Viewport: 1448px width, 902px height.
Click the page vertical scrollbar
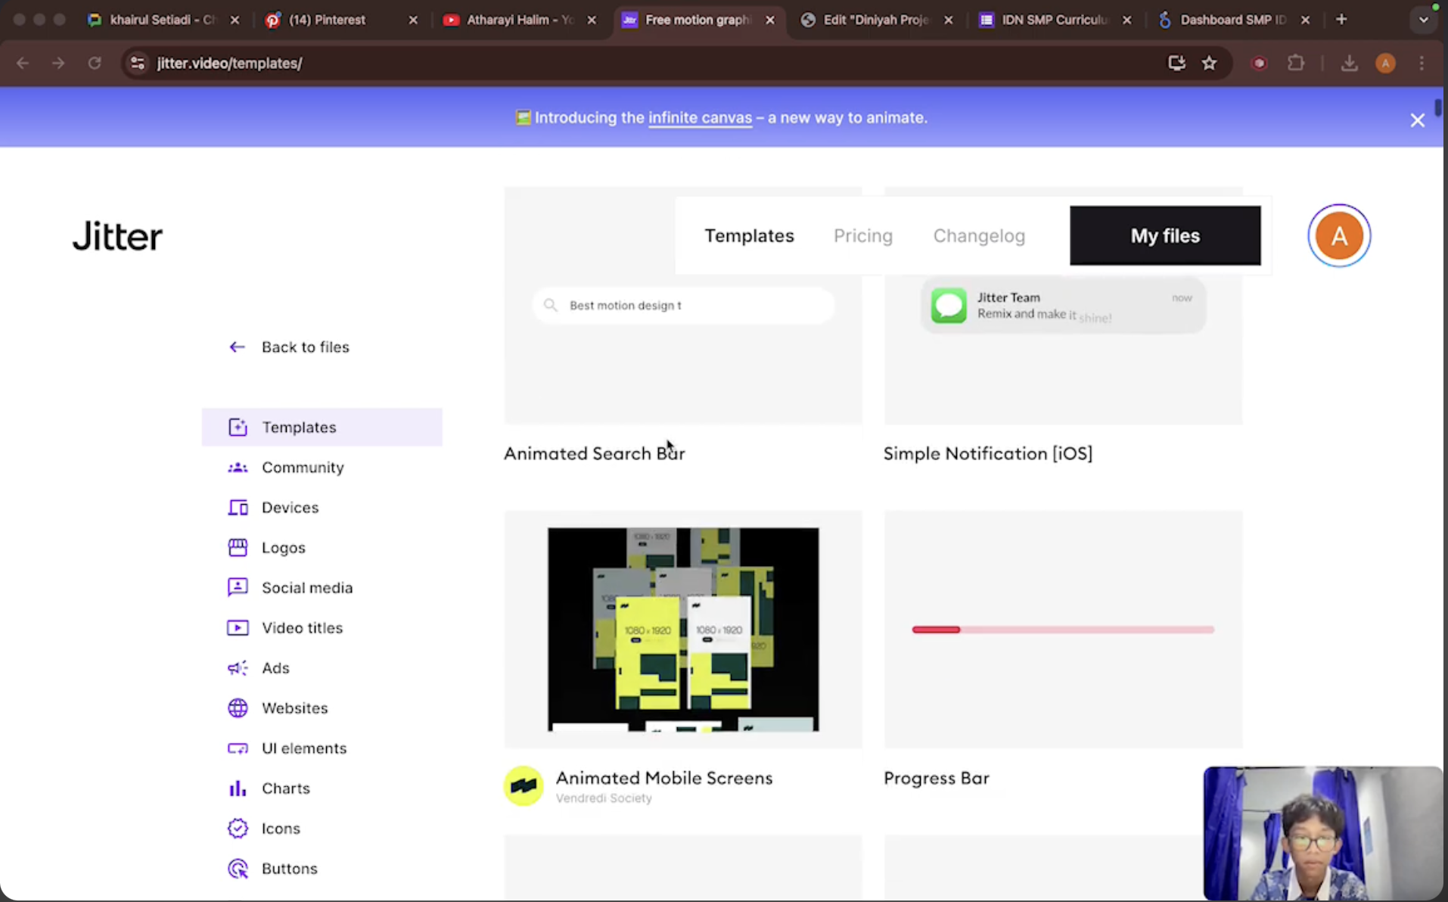[1438, 107]
